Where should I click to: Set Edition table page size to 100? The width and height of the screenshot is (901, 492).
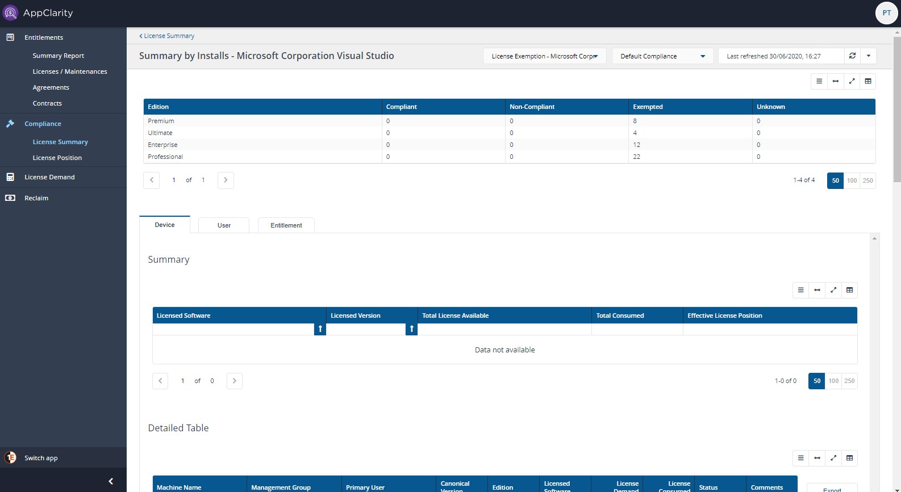tap(852, 180)
